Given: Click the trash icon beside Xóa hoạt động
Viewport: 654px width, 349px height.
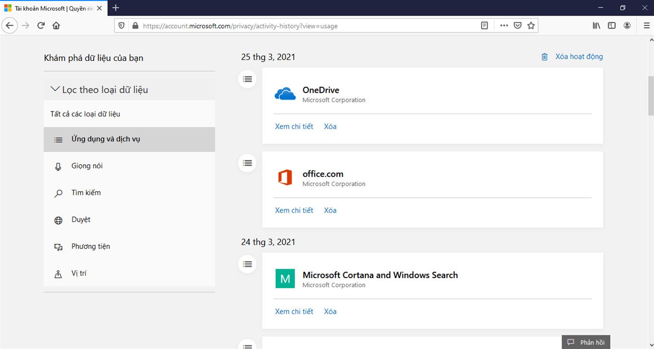Looking at the screenshot, I should point(544,57).
